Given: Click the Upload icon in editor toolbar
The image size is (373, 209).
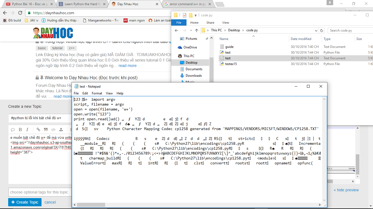Looking at the screenshot, I should [x=61, y=130].
